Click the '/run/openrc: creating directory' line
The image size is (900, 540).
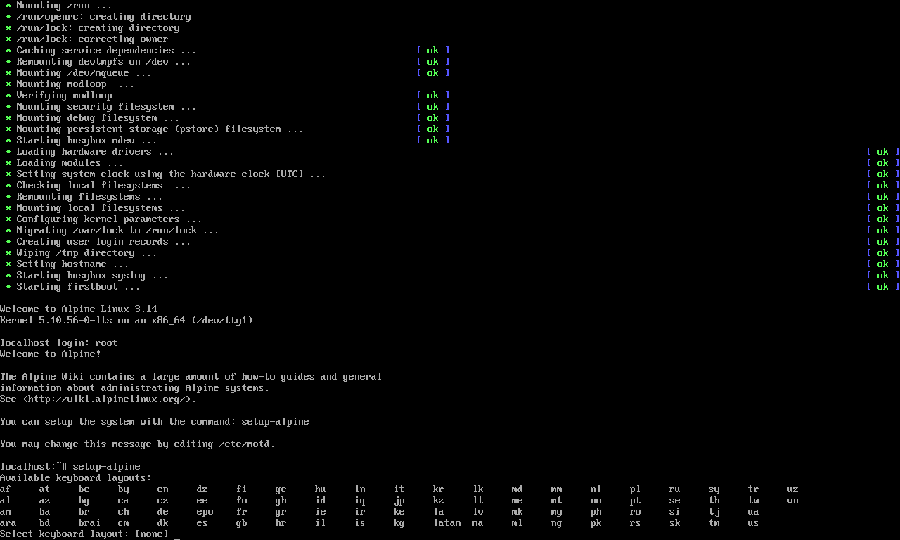tap(98, 17)
